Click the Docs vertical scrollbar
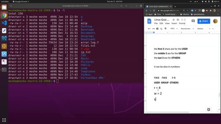 click(x=219, y=95)
